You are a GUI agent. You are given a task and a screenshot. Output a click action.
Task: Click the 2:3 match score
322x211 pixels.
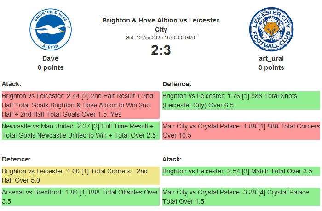tap(161, 50)
